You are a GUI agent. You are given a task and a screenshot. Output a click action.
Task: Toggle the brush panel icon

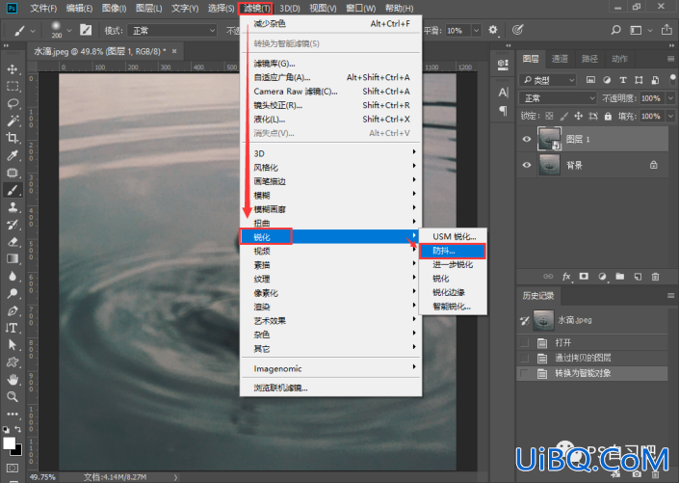(x=86, y=30)
